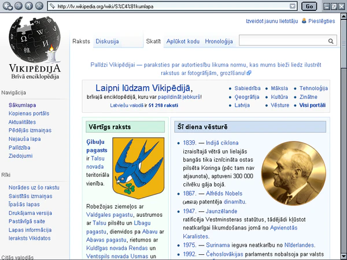
Task: Select the Aplūkot kodu tab
Action: coord(183,42)
